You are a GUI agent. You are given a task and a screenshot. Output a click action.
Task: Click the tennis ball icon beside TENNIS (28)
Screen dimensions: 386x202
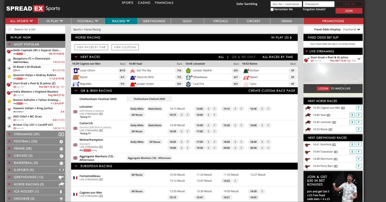click(61, 149)
